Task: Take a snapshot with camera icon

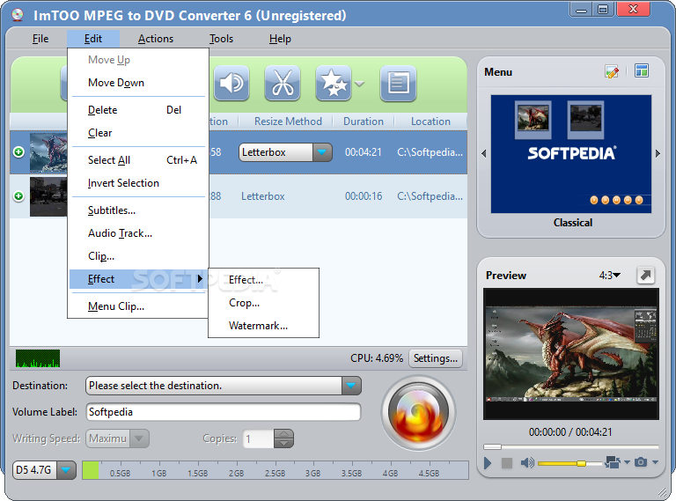Action: pos(641,462)
